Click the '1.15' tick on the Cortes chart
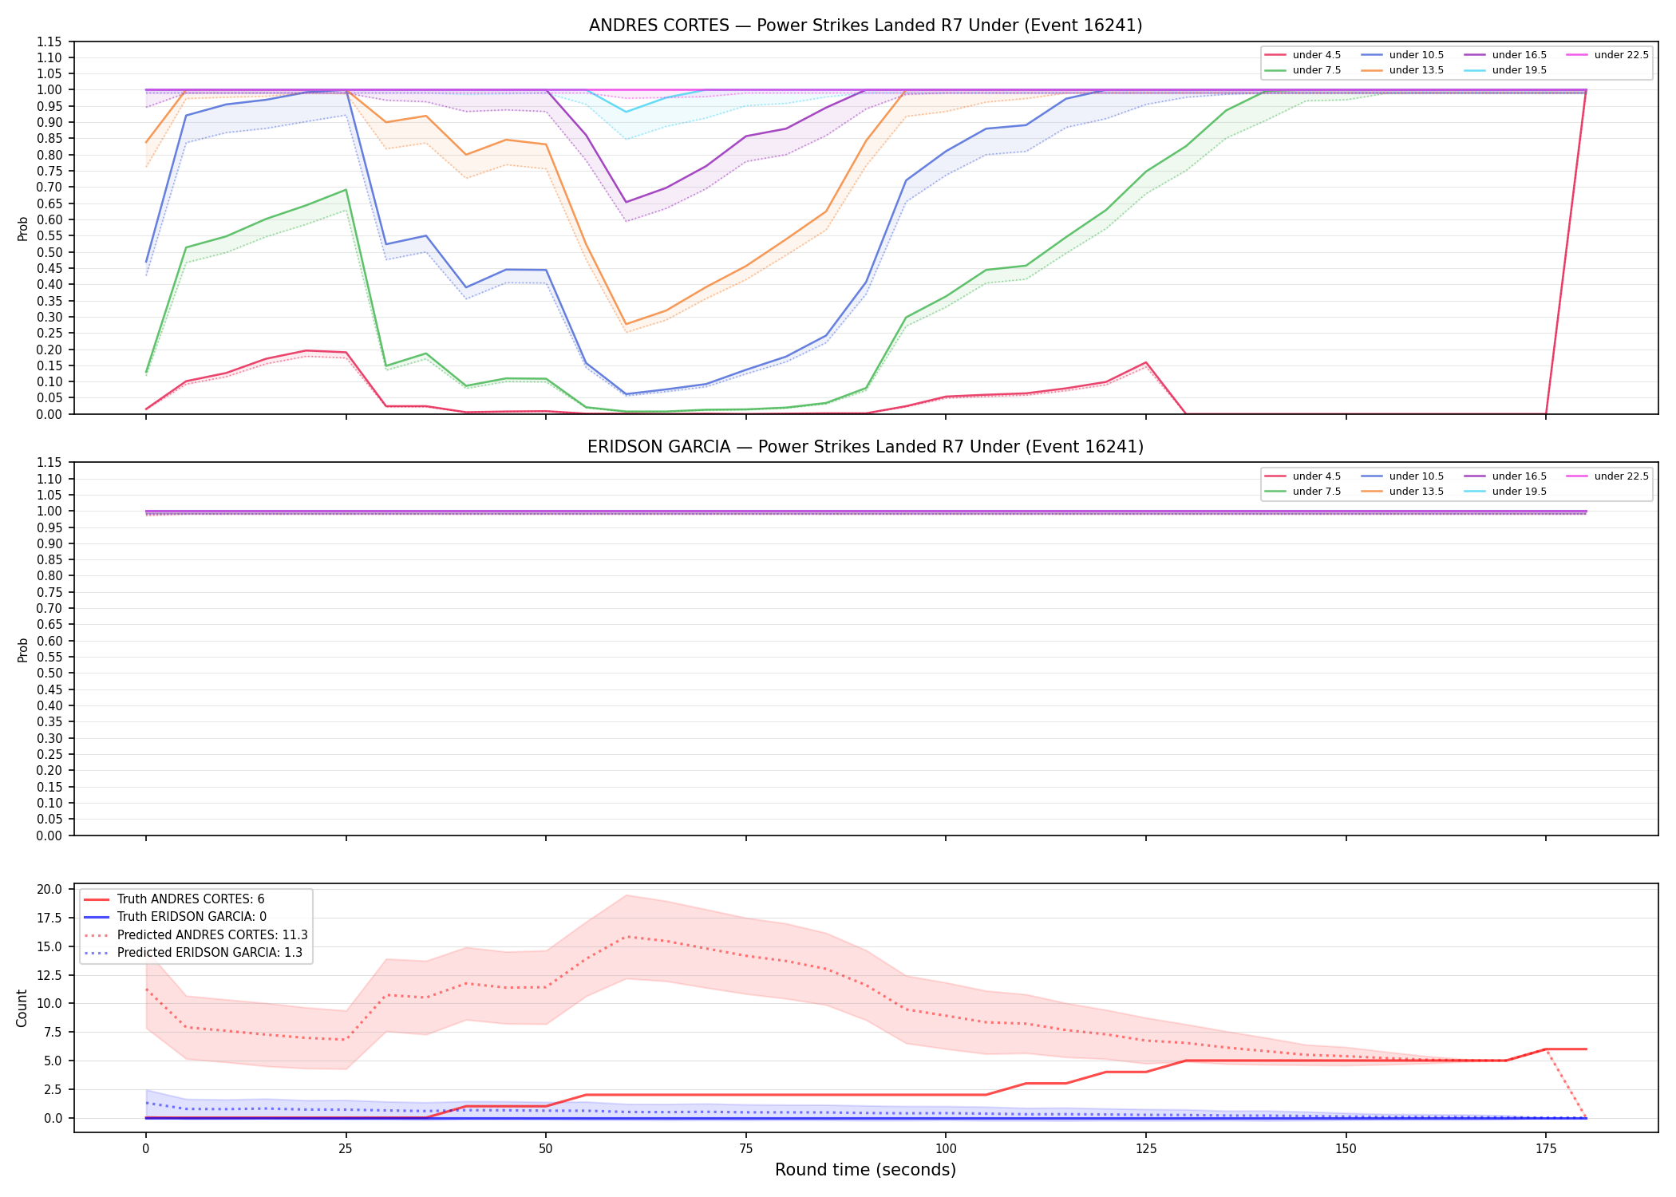 point(51,41)
